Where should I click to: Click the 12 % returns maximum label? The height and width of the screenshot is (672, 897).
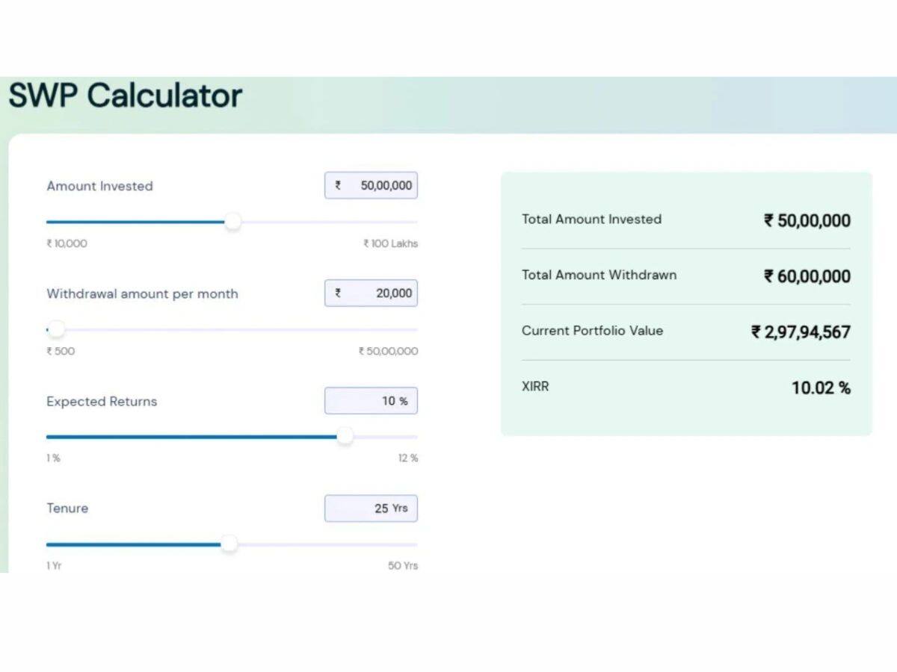point(408,458)
